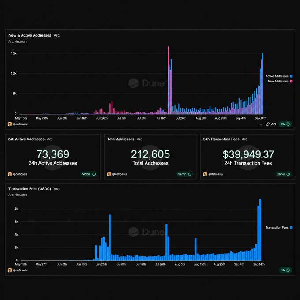Viewport: 300px width, 300px height.
Task: Click the Active Addresses legend label
Action: coord(277,76)
